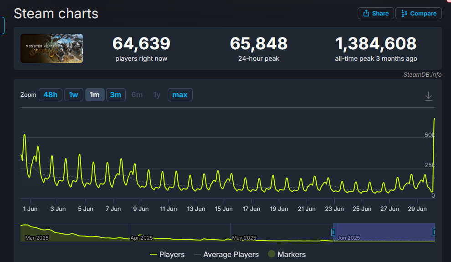This screenshot has width=451, height=262.
Task: Click the Steam charts heading
Action: (x=56, y=14)
